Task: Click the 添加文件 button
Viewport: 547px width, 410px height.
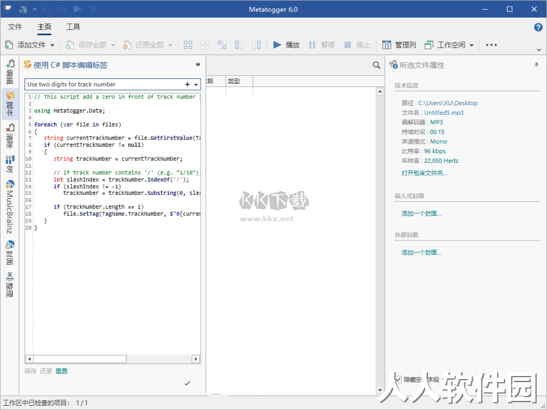Action: click(25, 45)
